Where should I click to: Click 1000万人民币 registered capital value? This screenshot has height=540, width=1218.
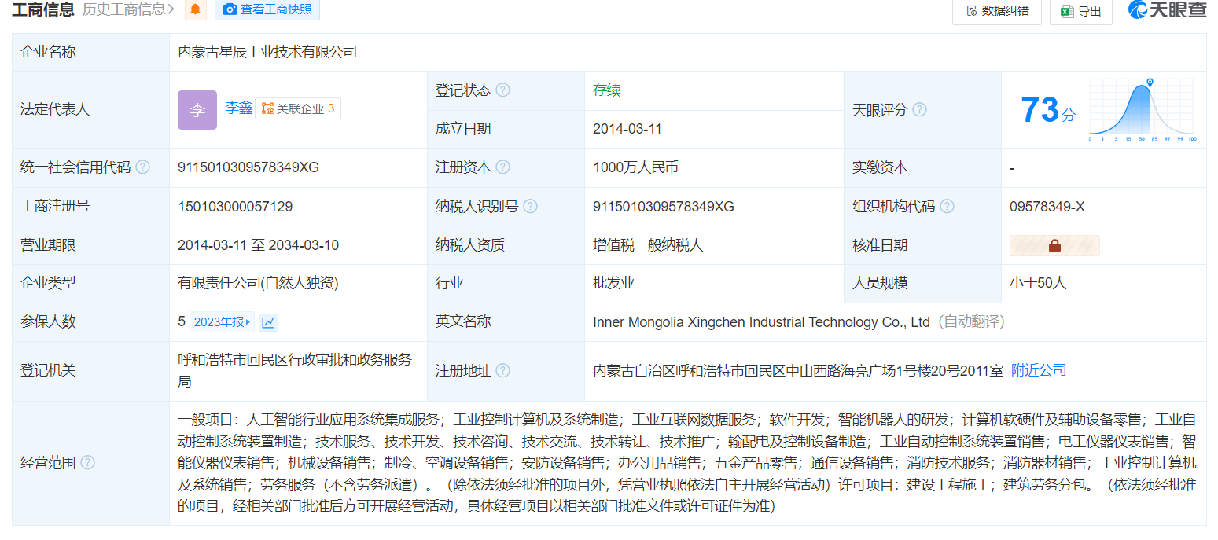point(635,167)
